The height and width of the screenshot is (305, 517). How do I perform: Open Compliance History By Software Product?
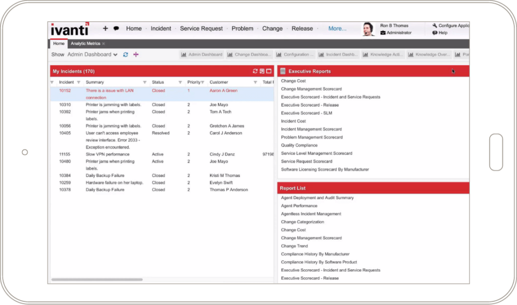(x=319, y=262)
